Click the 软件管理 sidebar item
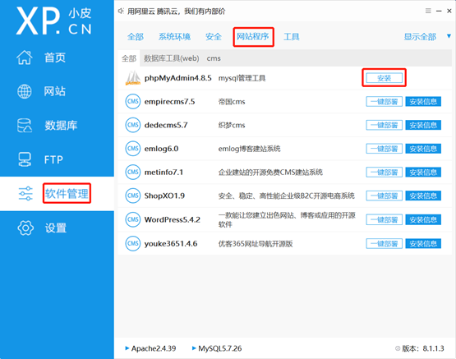Screen dimensions: 456x359 click(x=67, y=193)
